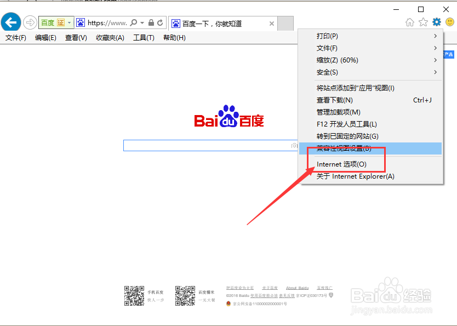Screen dimensions: 457x326
Task: Click the 京公网安备11000002000001号 text
Action: (260, 304)
